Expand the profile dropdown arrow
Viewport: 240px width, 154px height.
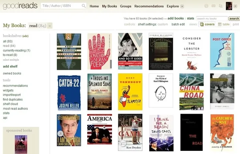coord(236,6)
